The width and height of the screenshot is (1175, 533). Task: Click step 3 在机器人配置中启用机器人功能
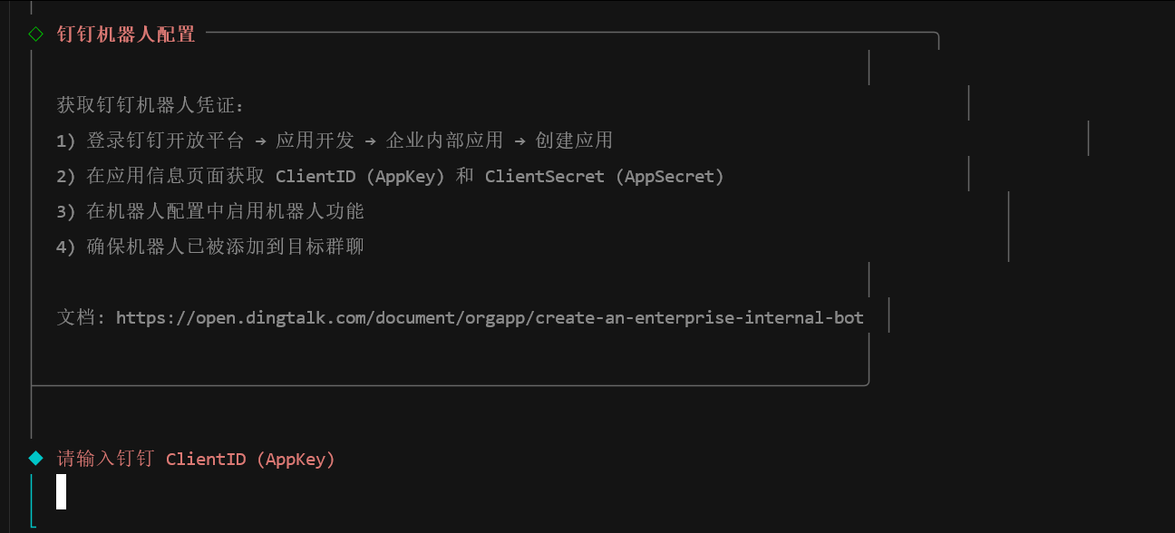click(x=225, y=211)
